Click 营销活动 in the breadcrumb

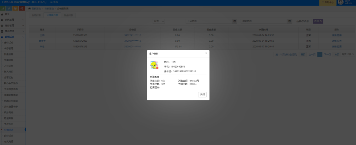36,9
